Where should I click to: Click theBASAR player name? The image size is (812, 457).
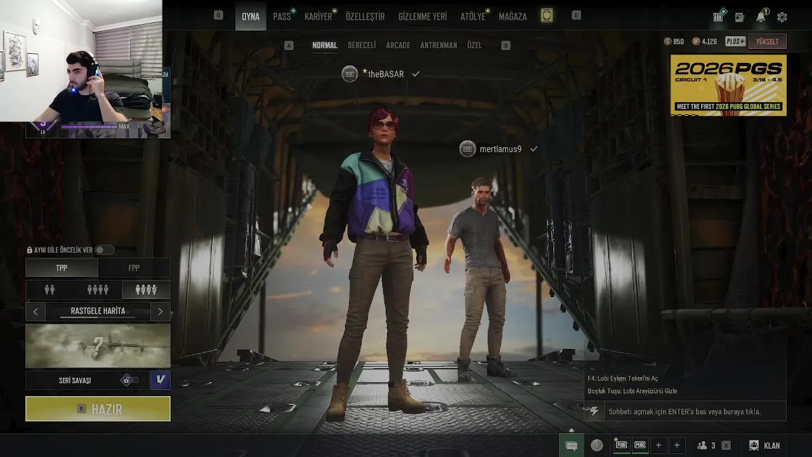pyautogui.click(x=386, y=74)
